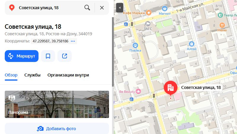Select the ЗАГС flag map icon
The image size is (237, 134).
(x=148, y=24)
